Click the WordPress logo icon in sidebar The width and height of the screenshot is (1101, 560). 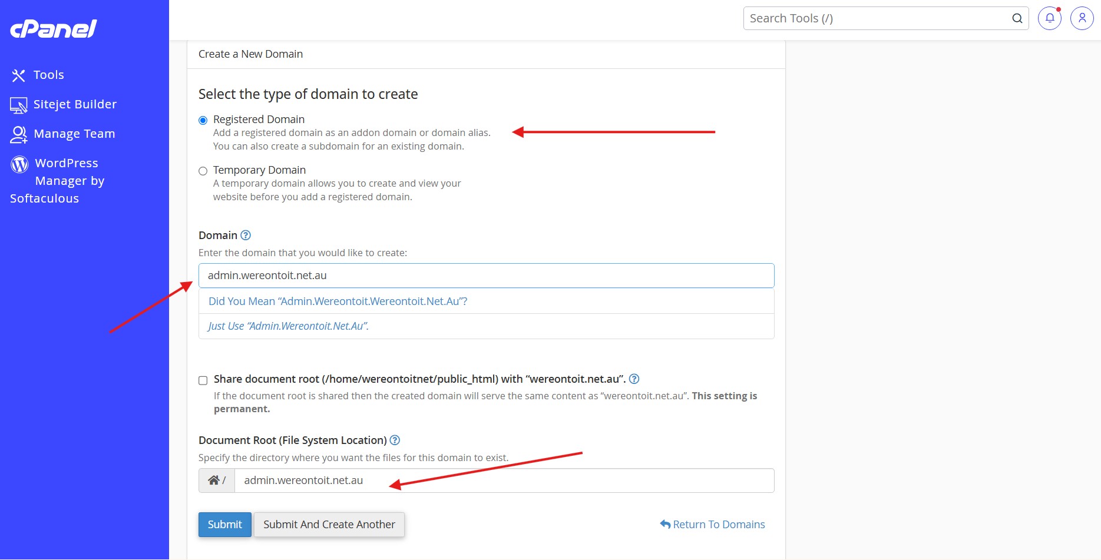click(19, 164)
